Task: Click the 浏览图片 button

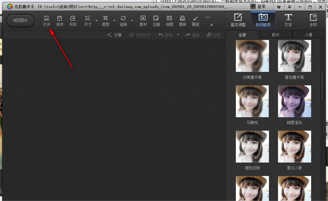Action: pyautogui.click(x=20, y=21)
